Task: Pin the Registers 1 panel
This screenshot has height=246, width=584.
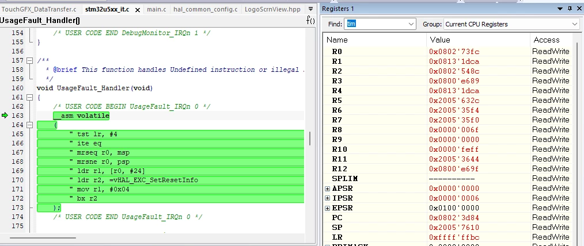Action: click(x=570, y=8)
